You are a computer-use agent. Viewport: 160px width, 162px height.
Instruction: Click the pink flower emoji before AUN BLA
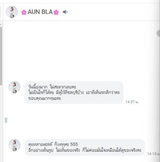[x=24, y=12]
